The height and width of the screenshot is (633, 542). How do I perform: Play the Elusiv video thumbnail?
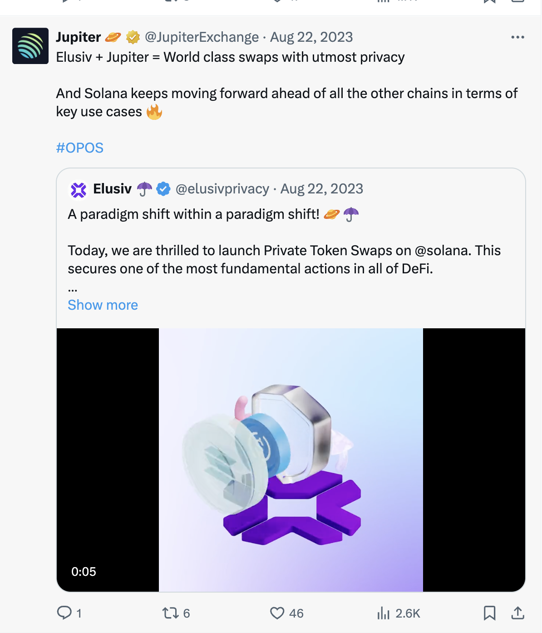291,460
